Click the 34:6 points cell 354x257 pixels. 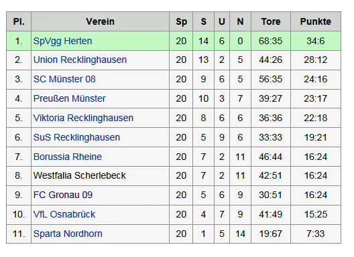[316, 41]
